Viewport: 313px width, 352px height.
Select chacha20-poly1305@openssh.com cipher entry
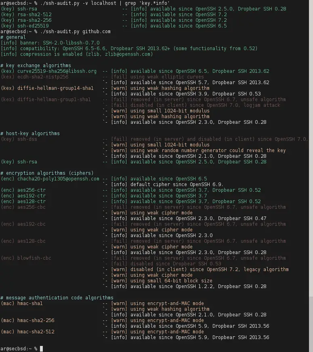point(104,179)
